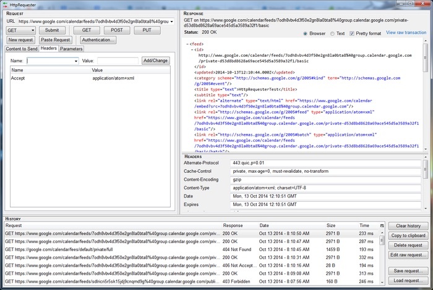This screenshot has height=290, width=433.
Task: Click the Paste Request button
Action: [55, 40]
